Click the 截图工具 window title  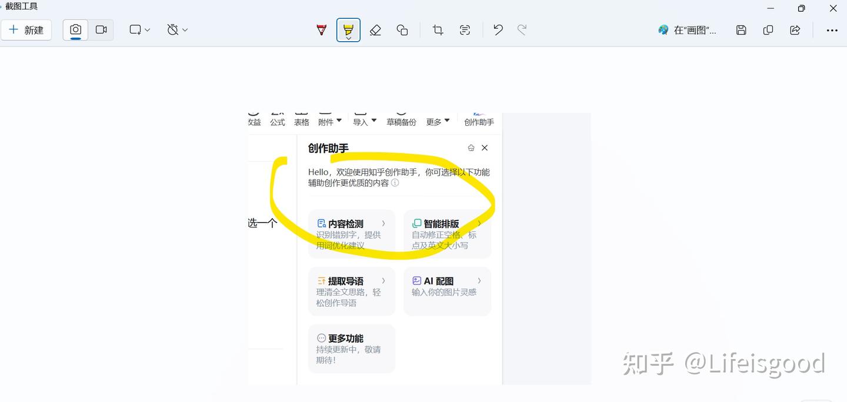(22, 6)
